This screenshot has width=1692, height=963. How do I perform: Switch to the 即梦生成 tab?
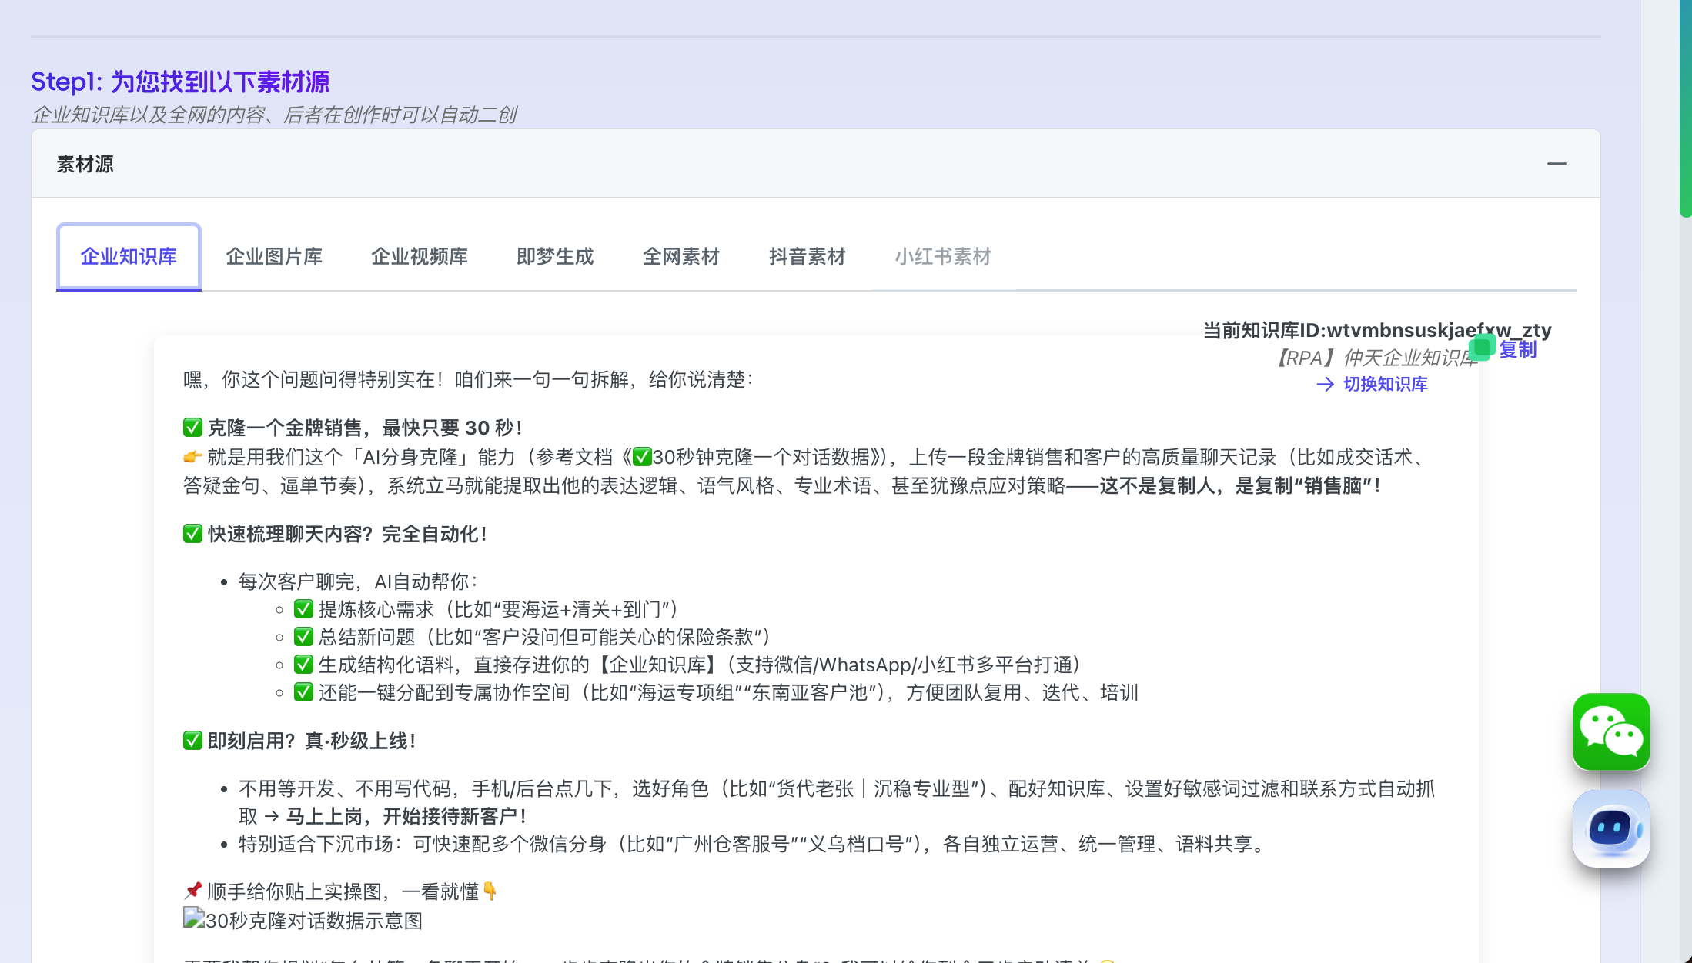tap(555, 256)
